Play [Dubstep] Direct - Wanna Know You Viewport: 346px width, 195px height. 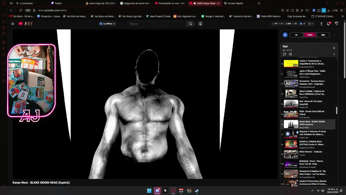coord(308,164)
